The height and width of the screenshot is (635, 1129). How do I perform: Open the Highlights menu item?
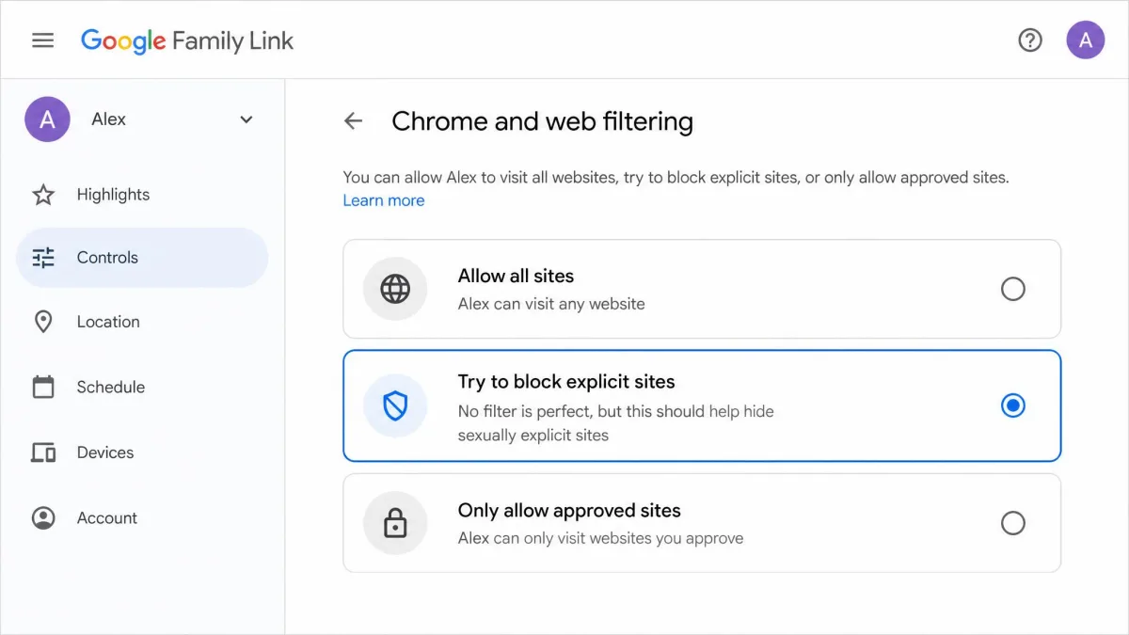(x=142, y=195)
